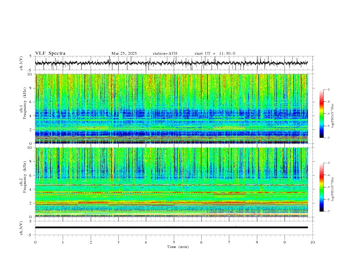Click upper colorbar 'log(PSD)(V²/Hz)' label
The height and width of the screenshot is (272, 352).
(x=333, y=116)
